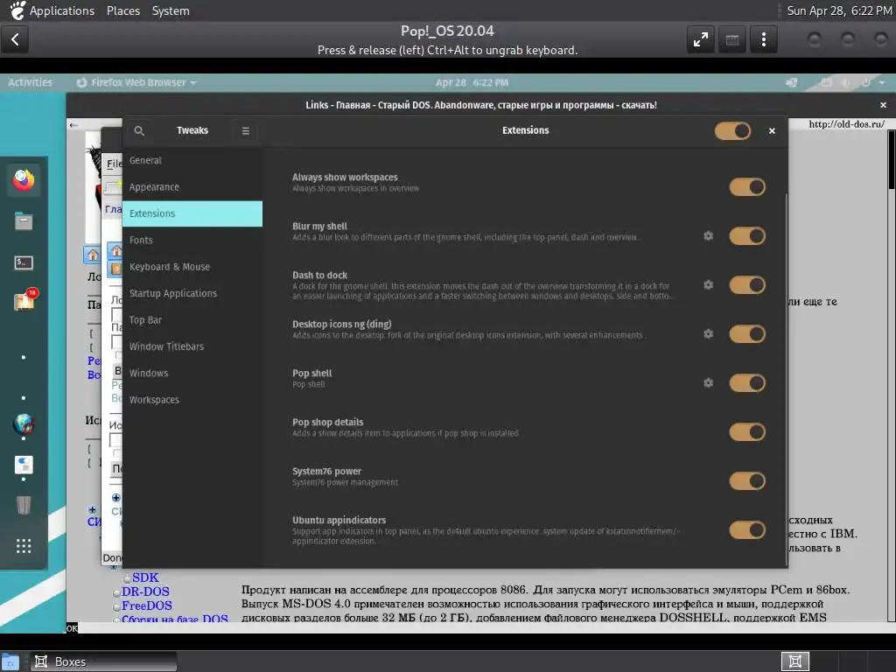
Task: Open the FreeDOS link
Action: pyautogui.click(x=146, y=605)
